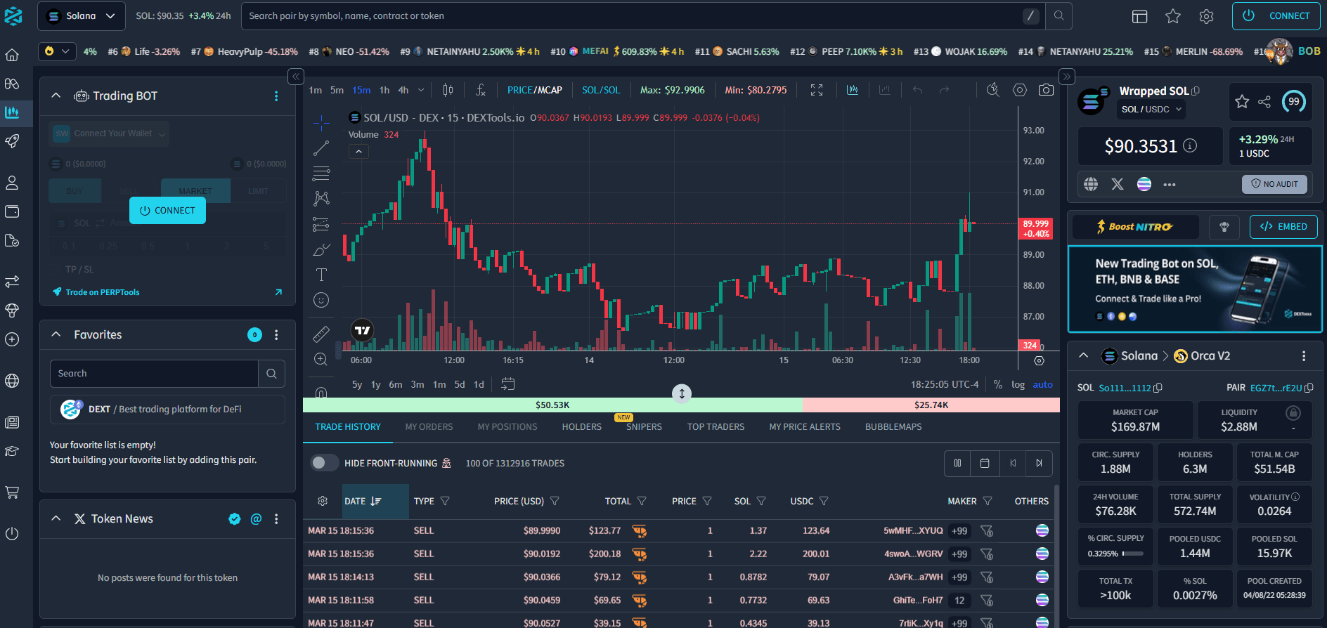Image resolution: width=1327 pixels, height=628 pixels.
Task: Open the X Twitter link icon
Action: pos(1118,184)
